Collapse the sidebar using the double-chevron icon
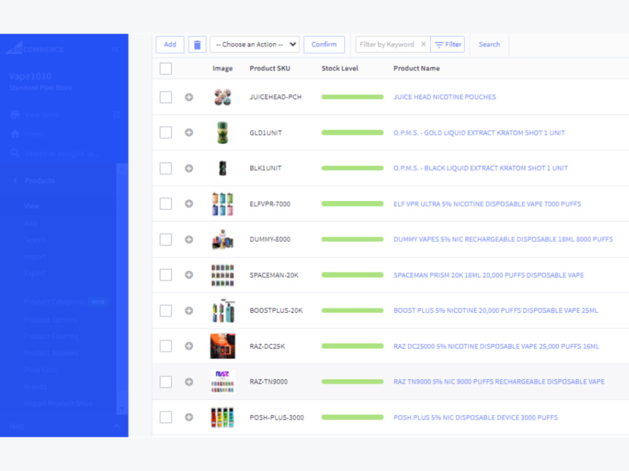The image size is (629, 471). (x=115, y=49)
